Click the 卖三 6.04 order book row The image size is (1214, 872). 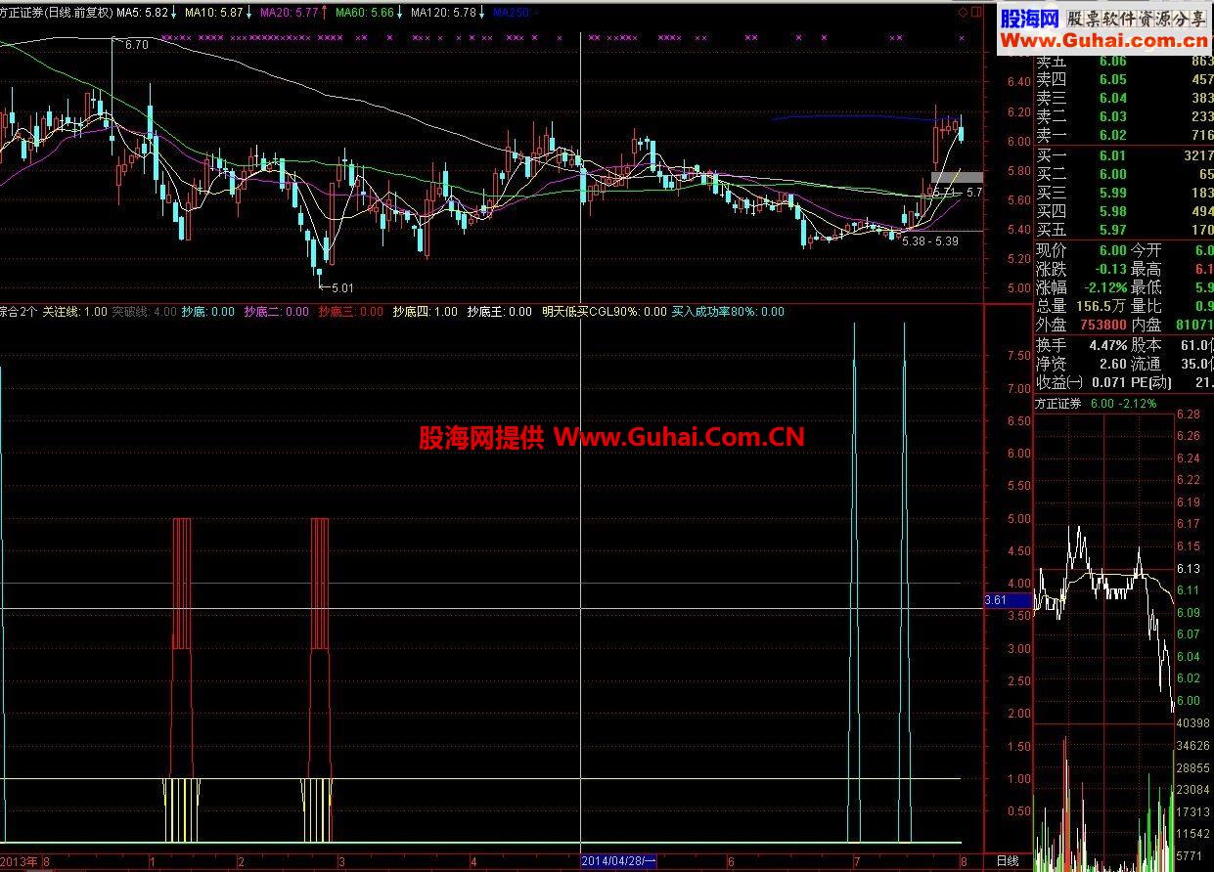1123,98
